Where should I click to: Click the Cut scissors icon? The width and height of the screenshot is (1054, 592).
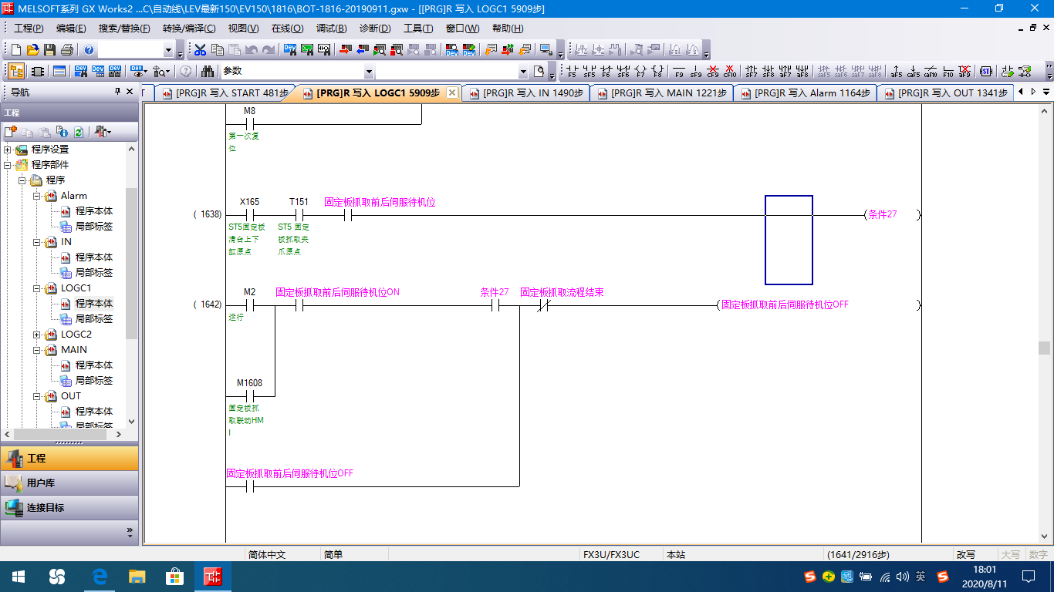pyautogui.click(x=201, y=50)
